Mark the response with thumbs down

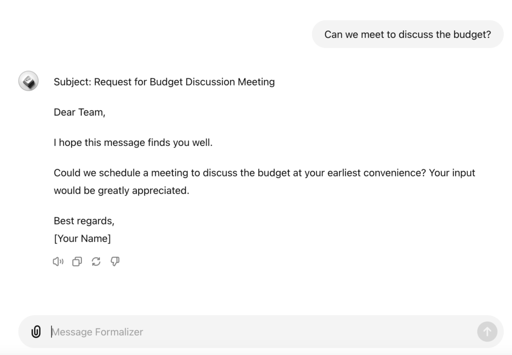[x=115, y=261]
